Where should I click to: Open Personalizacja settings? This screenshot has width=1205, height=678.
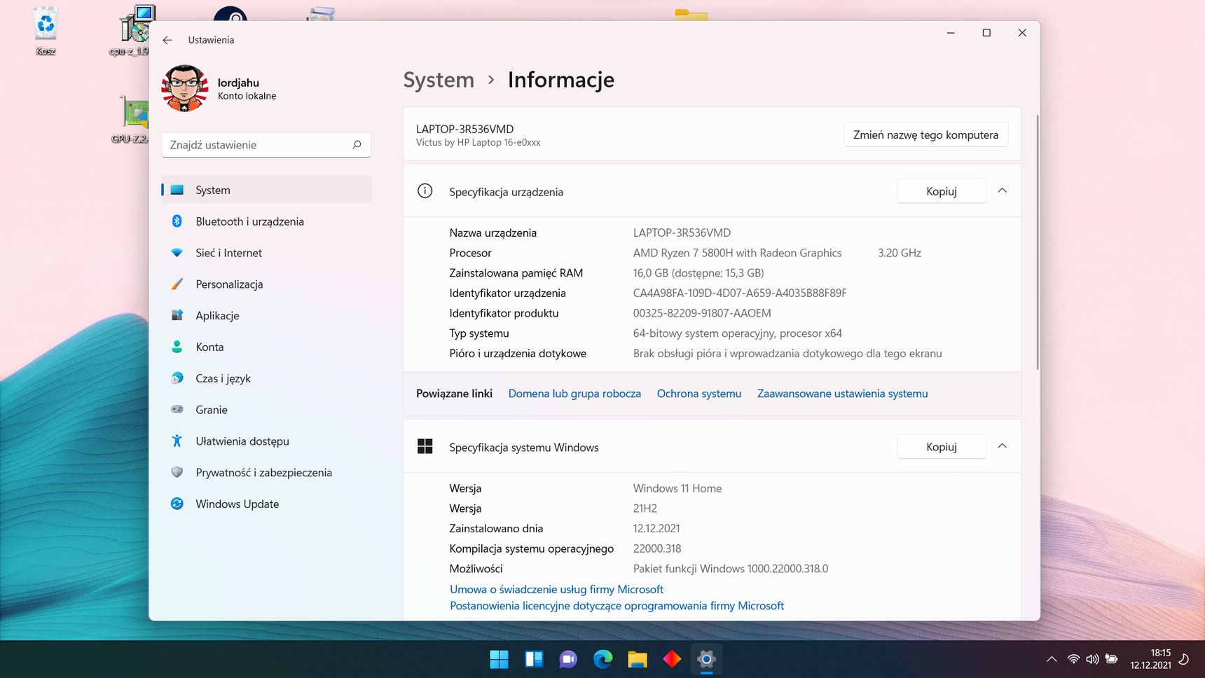tap(266, 284)
